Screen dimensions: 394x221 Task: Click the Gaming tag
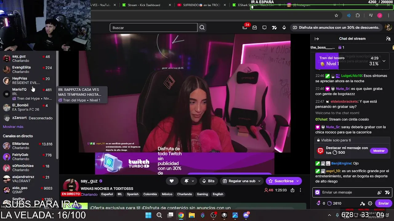tap(203, 194)
